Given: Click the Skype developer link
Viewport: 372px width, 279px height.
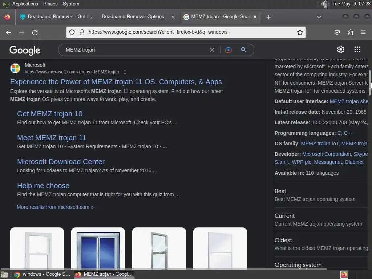Looking at the screenshot, I should point(361,154).
